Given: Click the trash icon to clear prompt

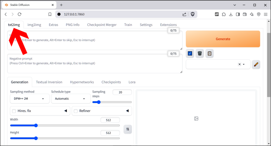Looking at the screenshot, I should [x=200, y=53].
